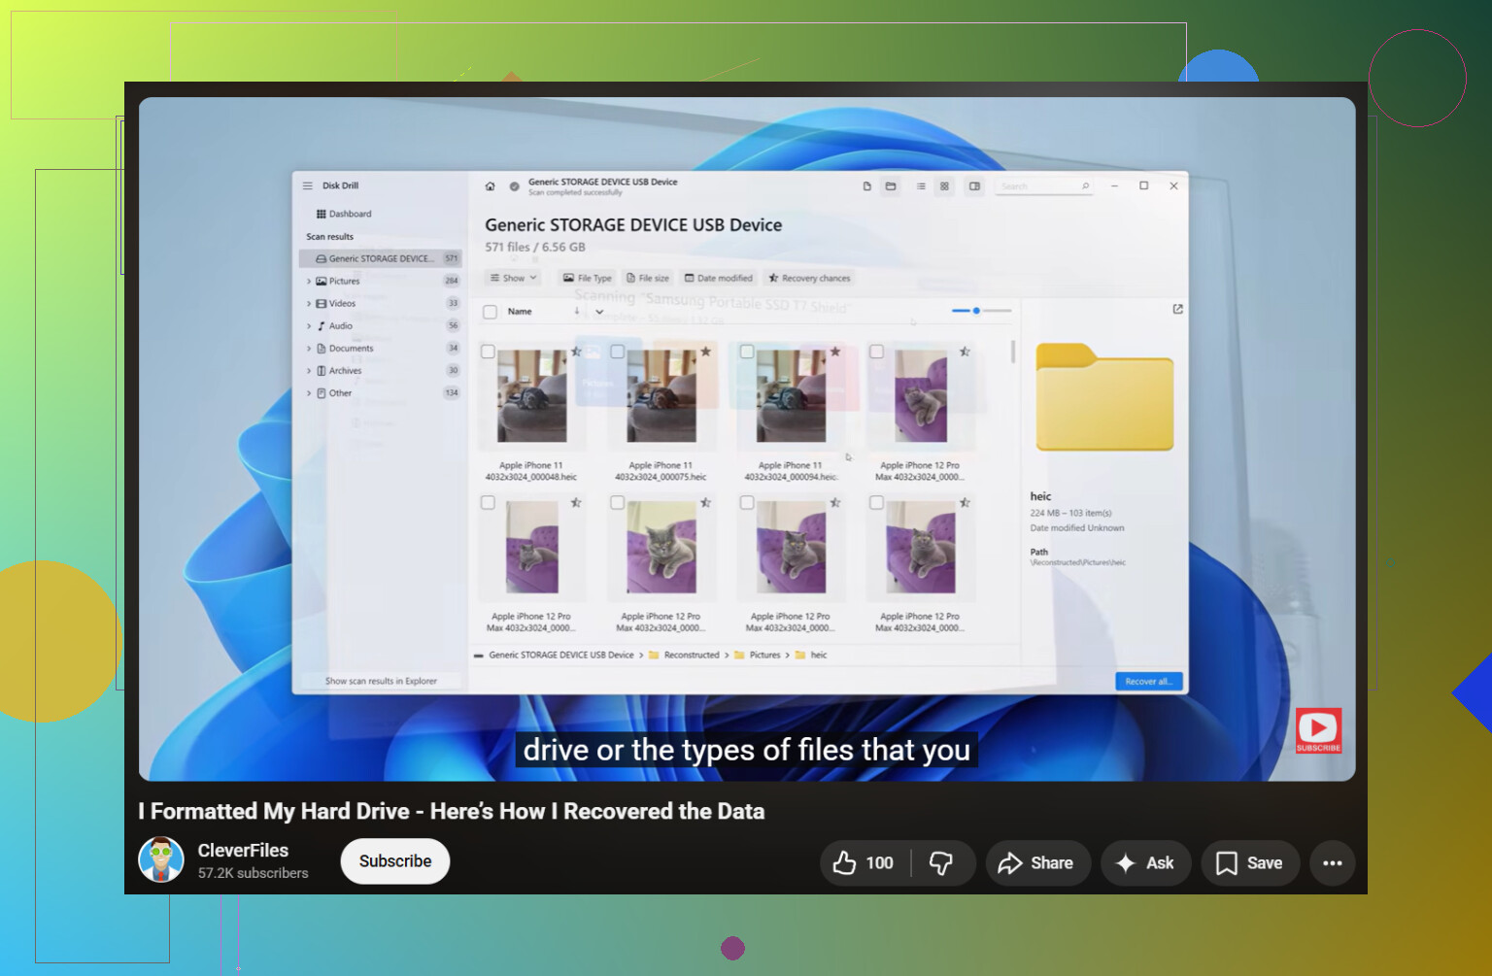Open the CleverFiles channel name link

click(243, 851)
